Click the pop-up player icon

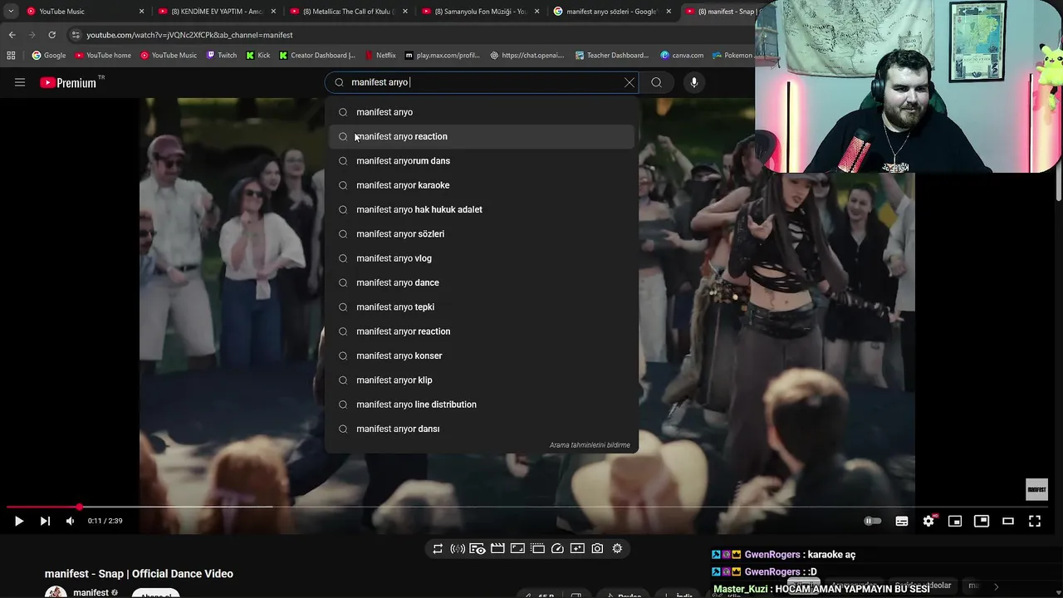(x=577, y=548)
